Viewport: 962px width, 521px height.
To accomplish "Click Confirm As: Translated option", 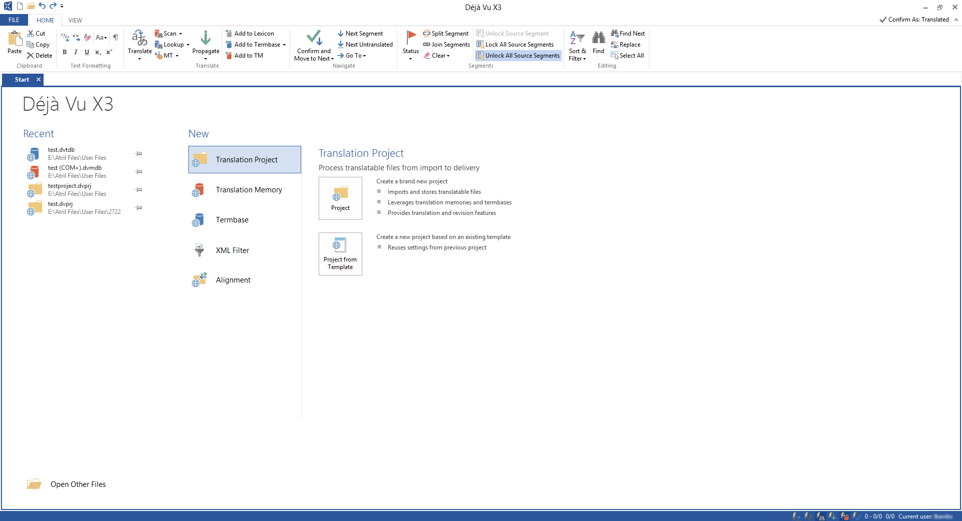I will [x=914, y=20].
